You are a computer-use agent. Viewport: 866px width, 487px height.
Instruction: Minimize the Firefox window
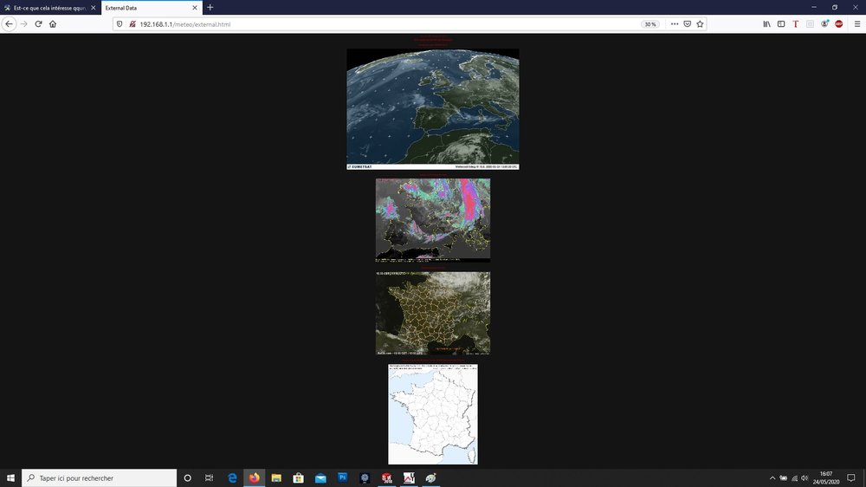[x=813, y=7]
